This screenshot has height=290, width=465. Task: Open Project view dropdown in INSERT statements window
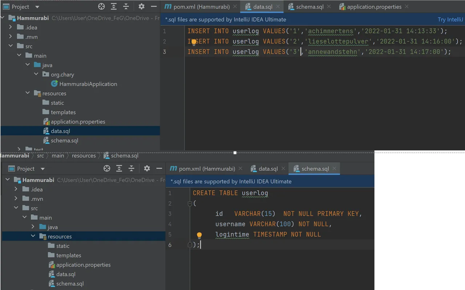37,7
